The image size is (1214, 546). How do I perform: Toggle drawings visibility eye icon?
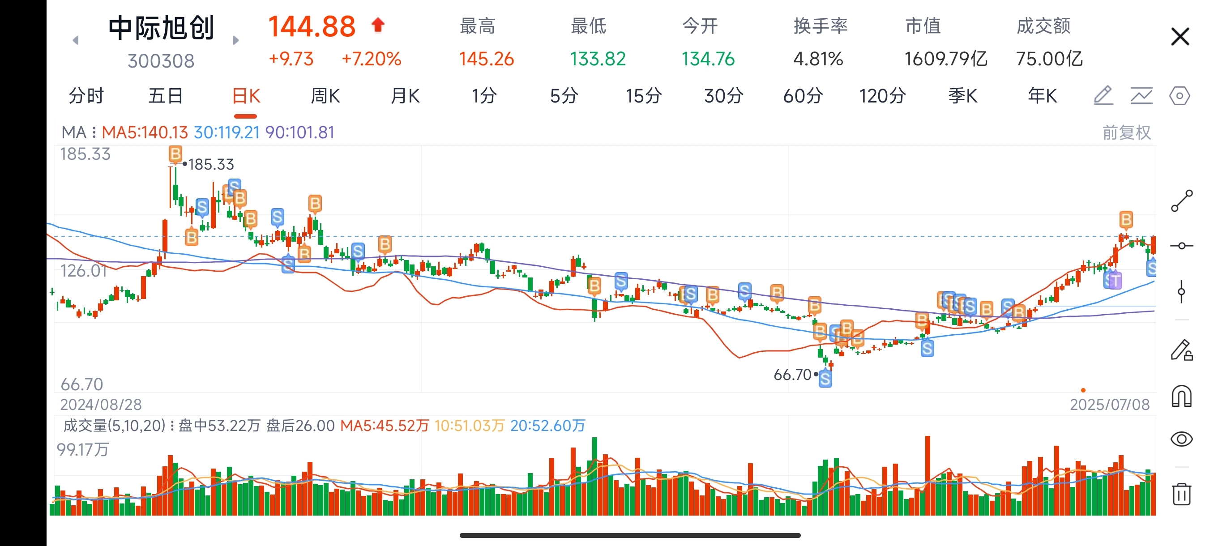[1181, 439]
